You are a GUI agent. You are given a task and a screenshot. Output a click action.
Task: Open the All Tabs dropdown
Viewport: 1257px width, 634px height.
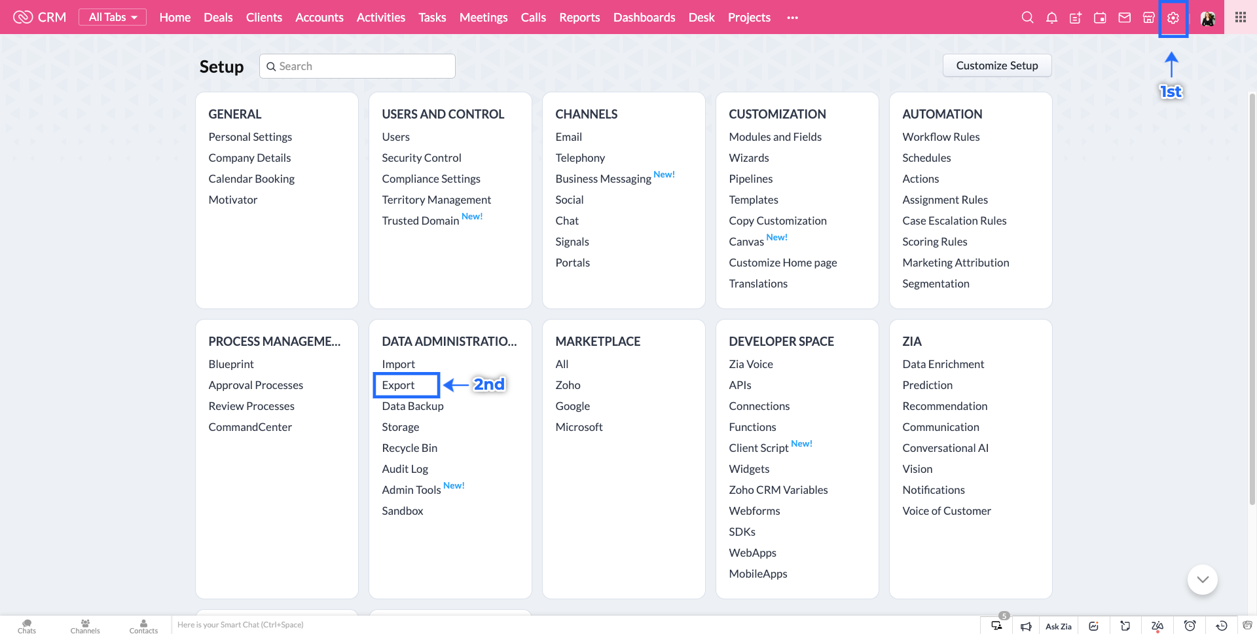[x=112, y=17]
